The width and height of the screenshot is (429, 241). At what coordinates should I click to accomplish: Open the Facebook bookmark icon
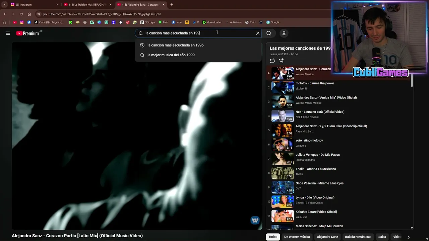click(x=29, y=22)
